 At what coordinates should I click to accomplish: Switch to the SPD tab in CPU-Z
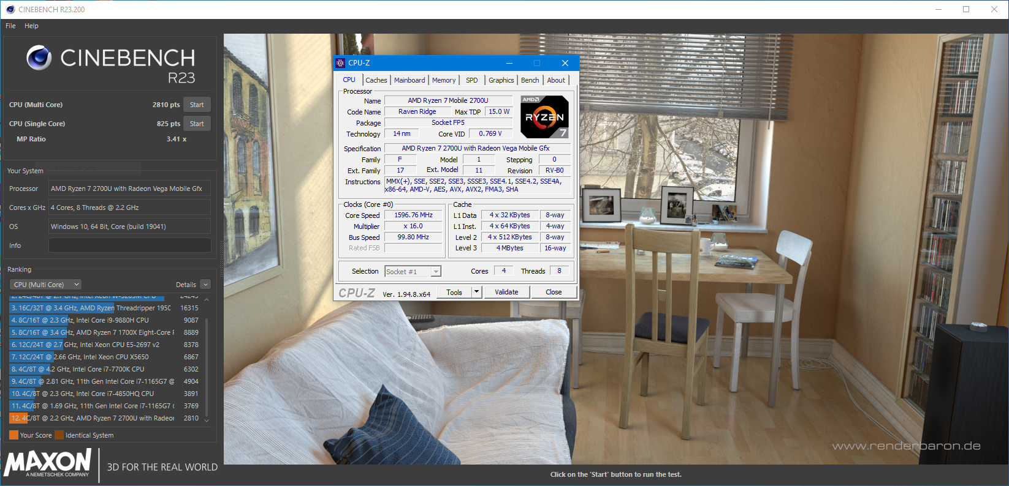pyautogui.click(x=471, y=80)
